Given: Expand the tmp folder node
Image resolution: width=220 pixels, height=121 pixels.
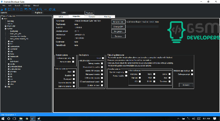Looking at the screenshot, I should pos(5,86).
